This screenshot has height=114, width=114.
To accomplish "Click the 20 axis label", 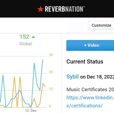I will click(x=51, y=72).
